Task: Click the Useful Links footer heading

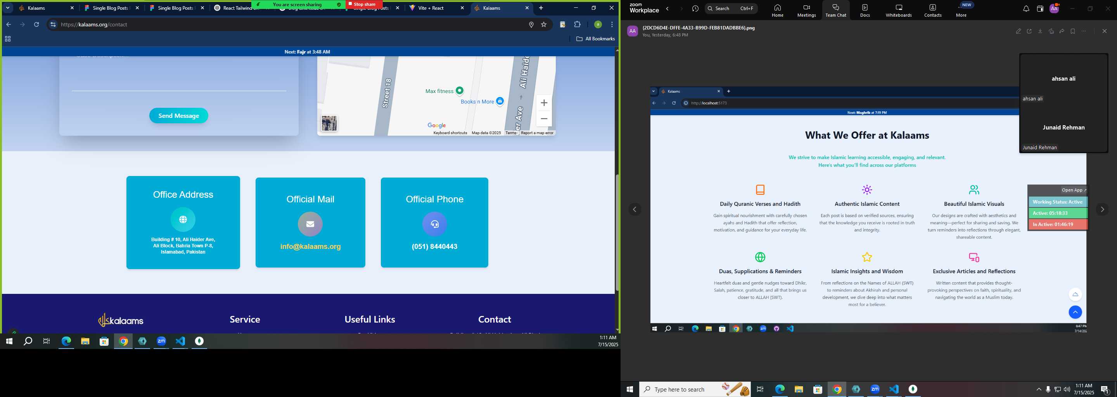Action: click(370, 319)
